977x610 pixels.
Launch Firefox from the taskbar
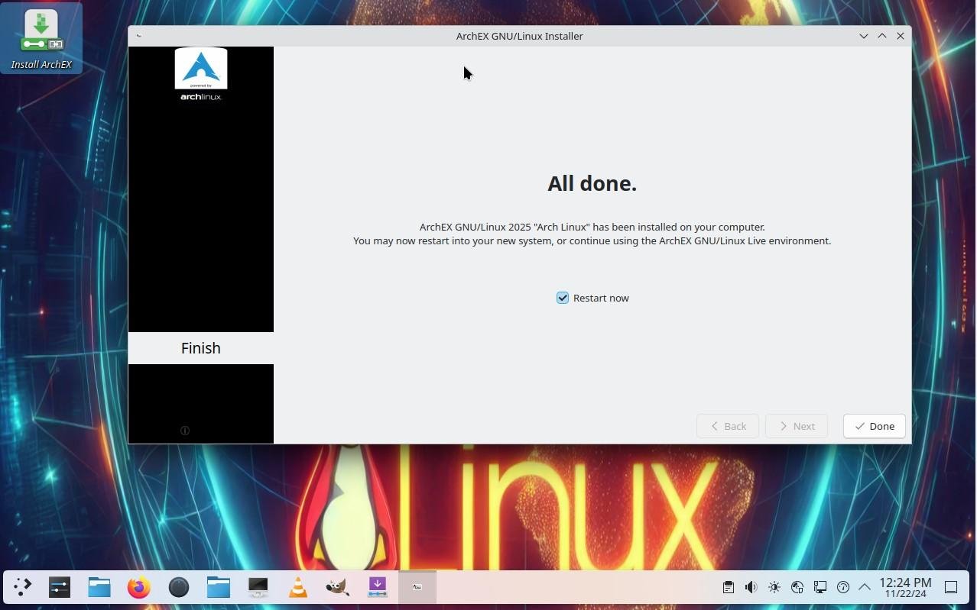pos(138,587)
